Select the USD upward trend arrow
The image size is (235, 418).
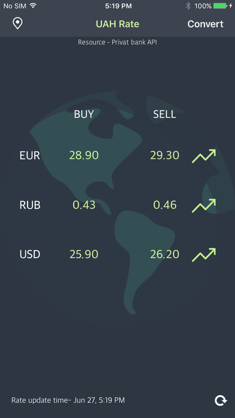(204, 255)
